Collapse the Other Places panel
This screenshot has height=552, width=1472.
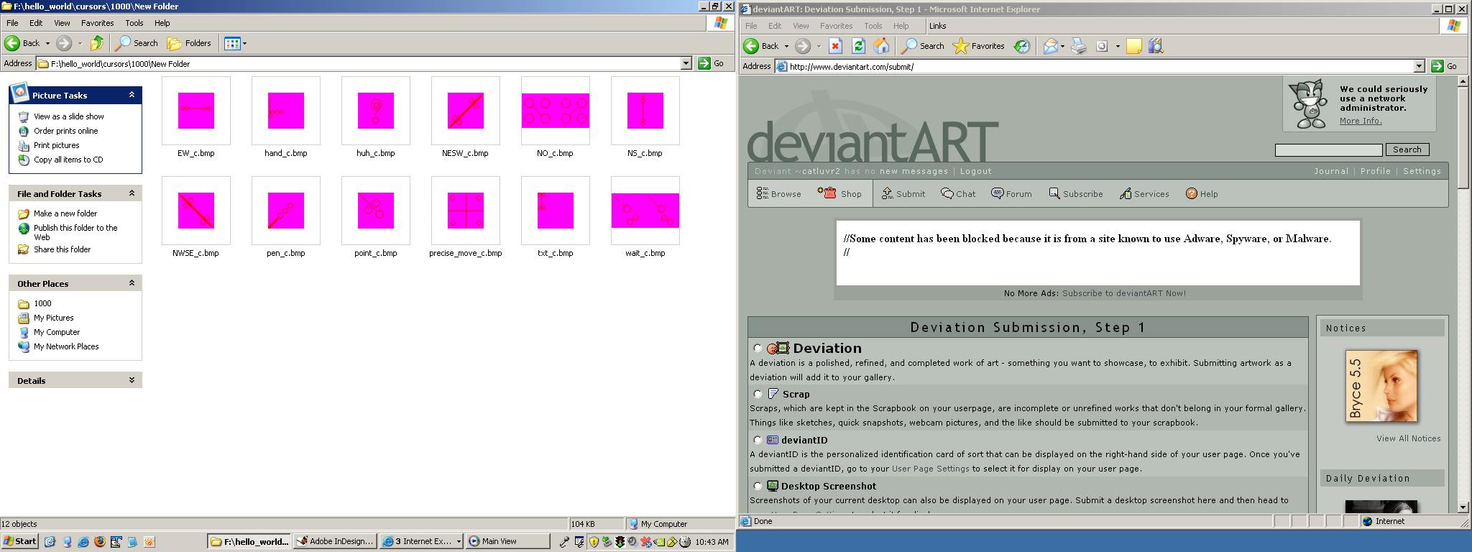tap(132, 283)
